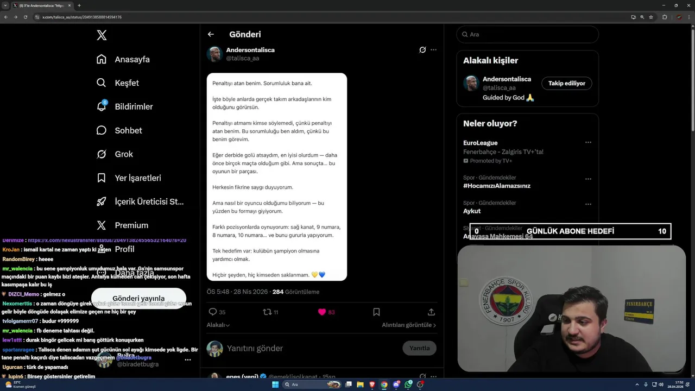The image size is (695, 391).
Task: Click the reply icon with 35
Action: (217, 312)
